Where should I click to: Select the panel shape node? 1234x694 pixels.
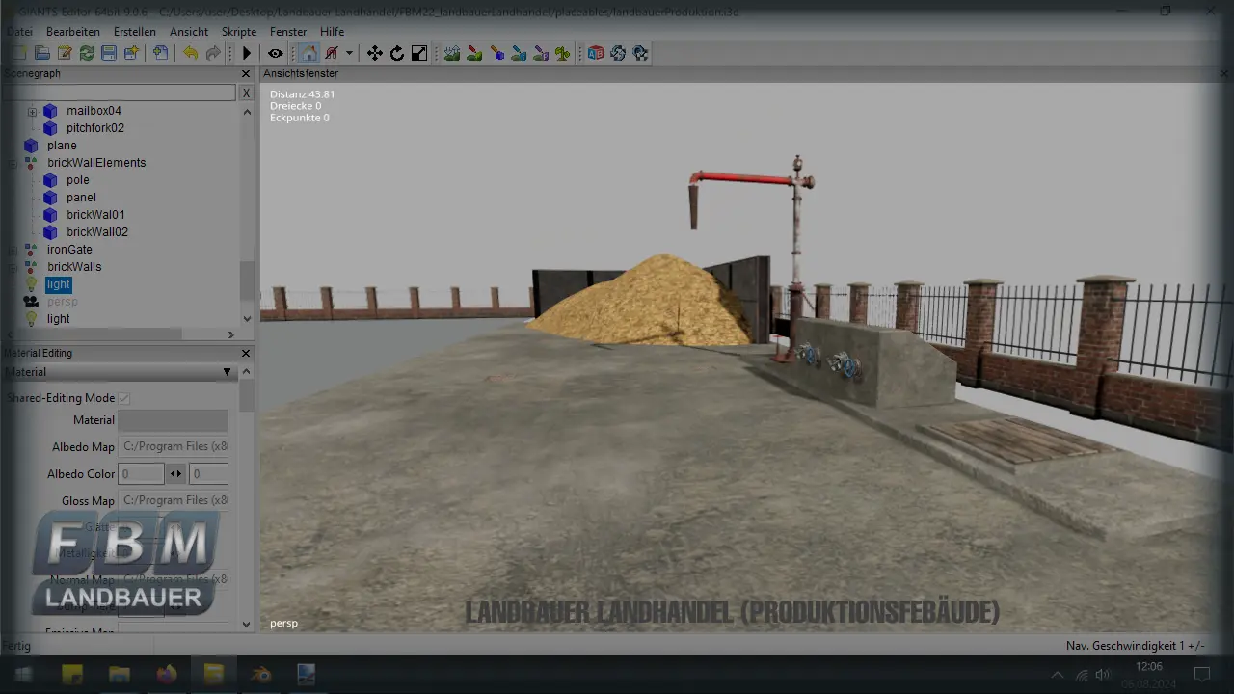[82, 198]
